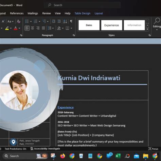Open Excel from the taskbar
This screenshot has height=161, width=161.
[x=118, y=156]
